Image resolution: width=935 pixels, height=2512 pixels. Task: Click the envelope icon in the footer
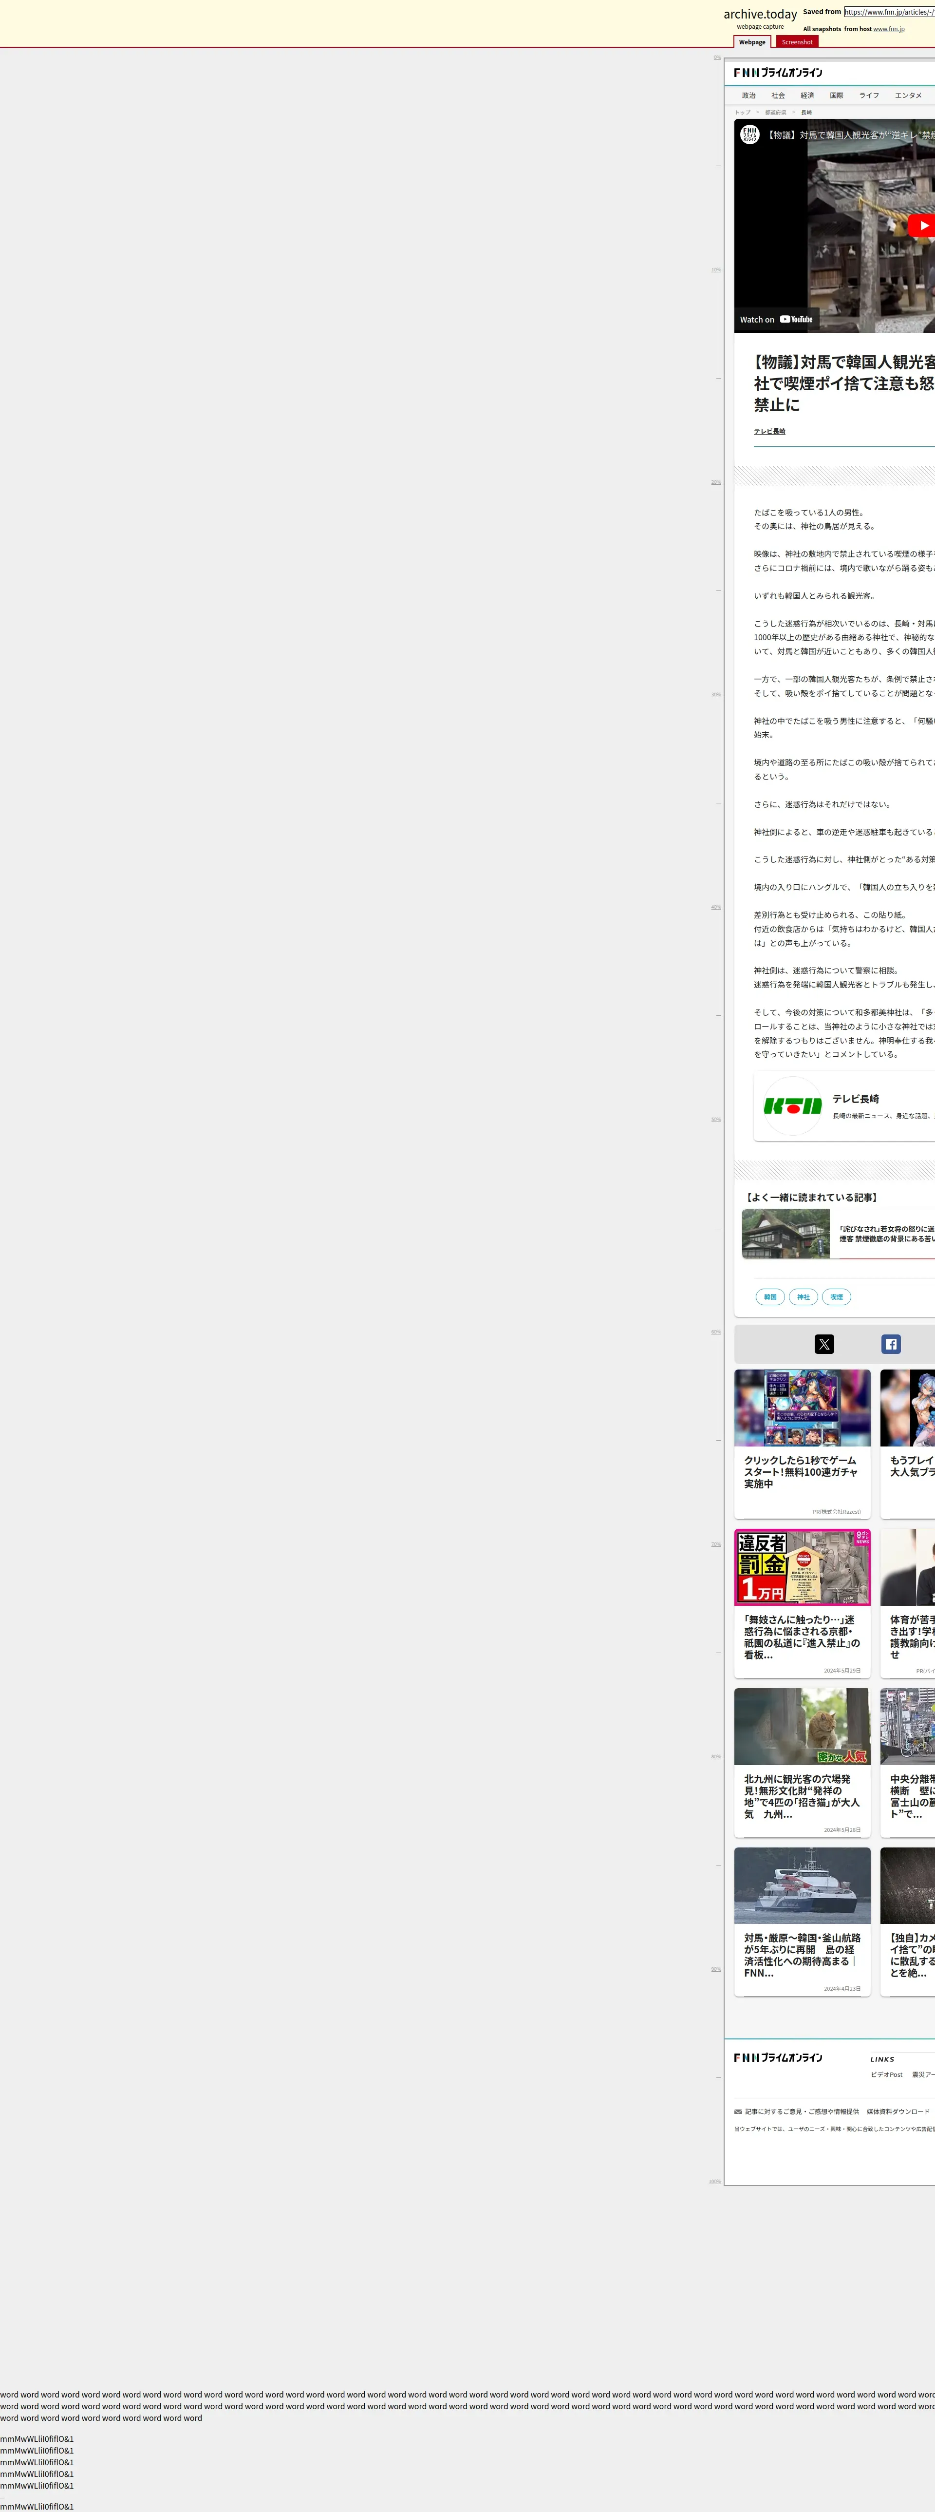pyautogui.click(x=738, y=2111)
